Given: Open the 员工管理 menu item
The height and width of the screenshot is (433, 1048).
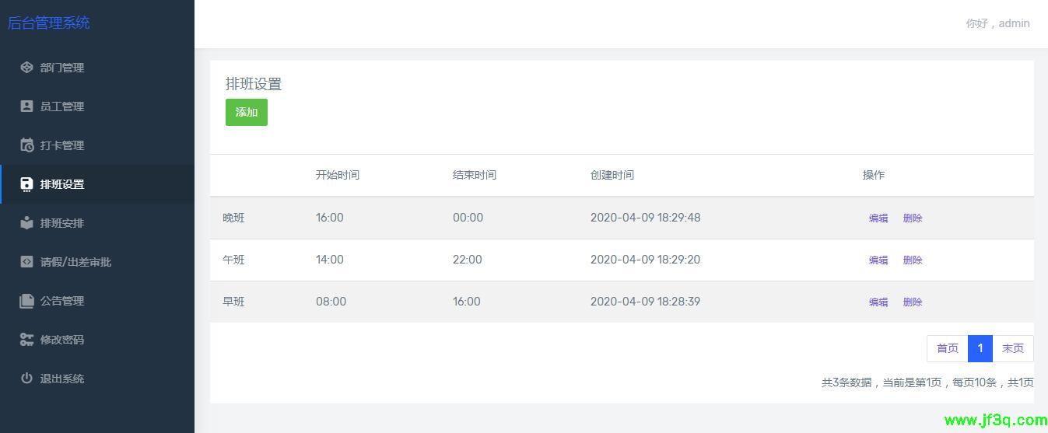Looking at the screenshot, I should pyautogui.click(x=62, y=107).
